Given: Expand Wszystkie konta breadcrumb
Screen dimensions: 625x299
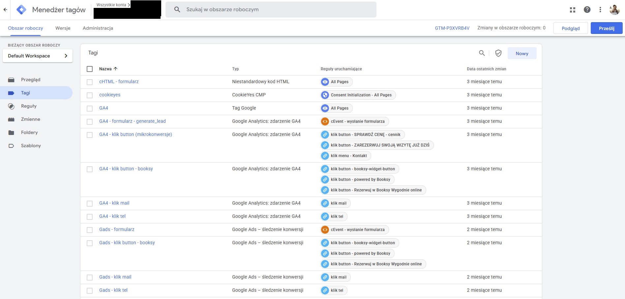Looking at the screenshot, I should 113,5.
